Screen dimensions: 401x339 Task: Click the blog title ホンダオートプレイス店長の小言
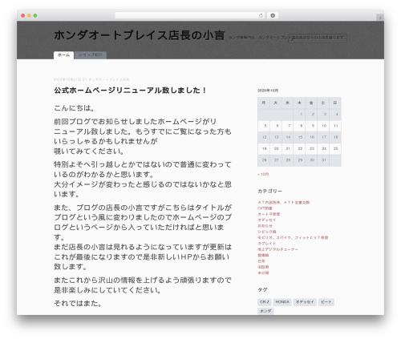tap(139, 35)
